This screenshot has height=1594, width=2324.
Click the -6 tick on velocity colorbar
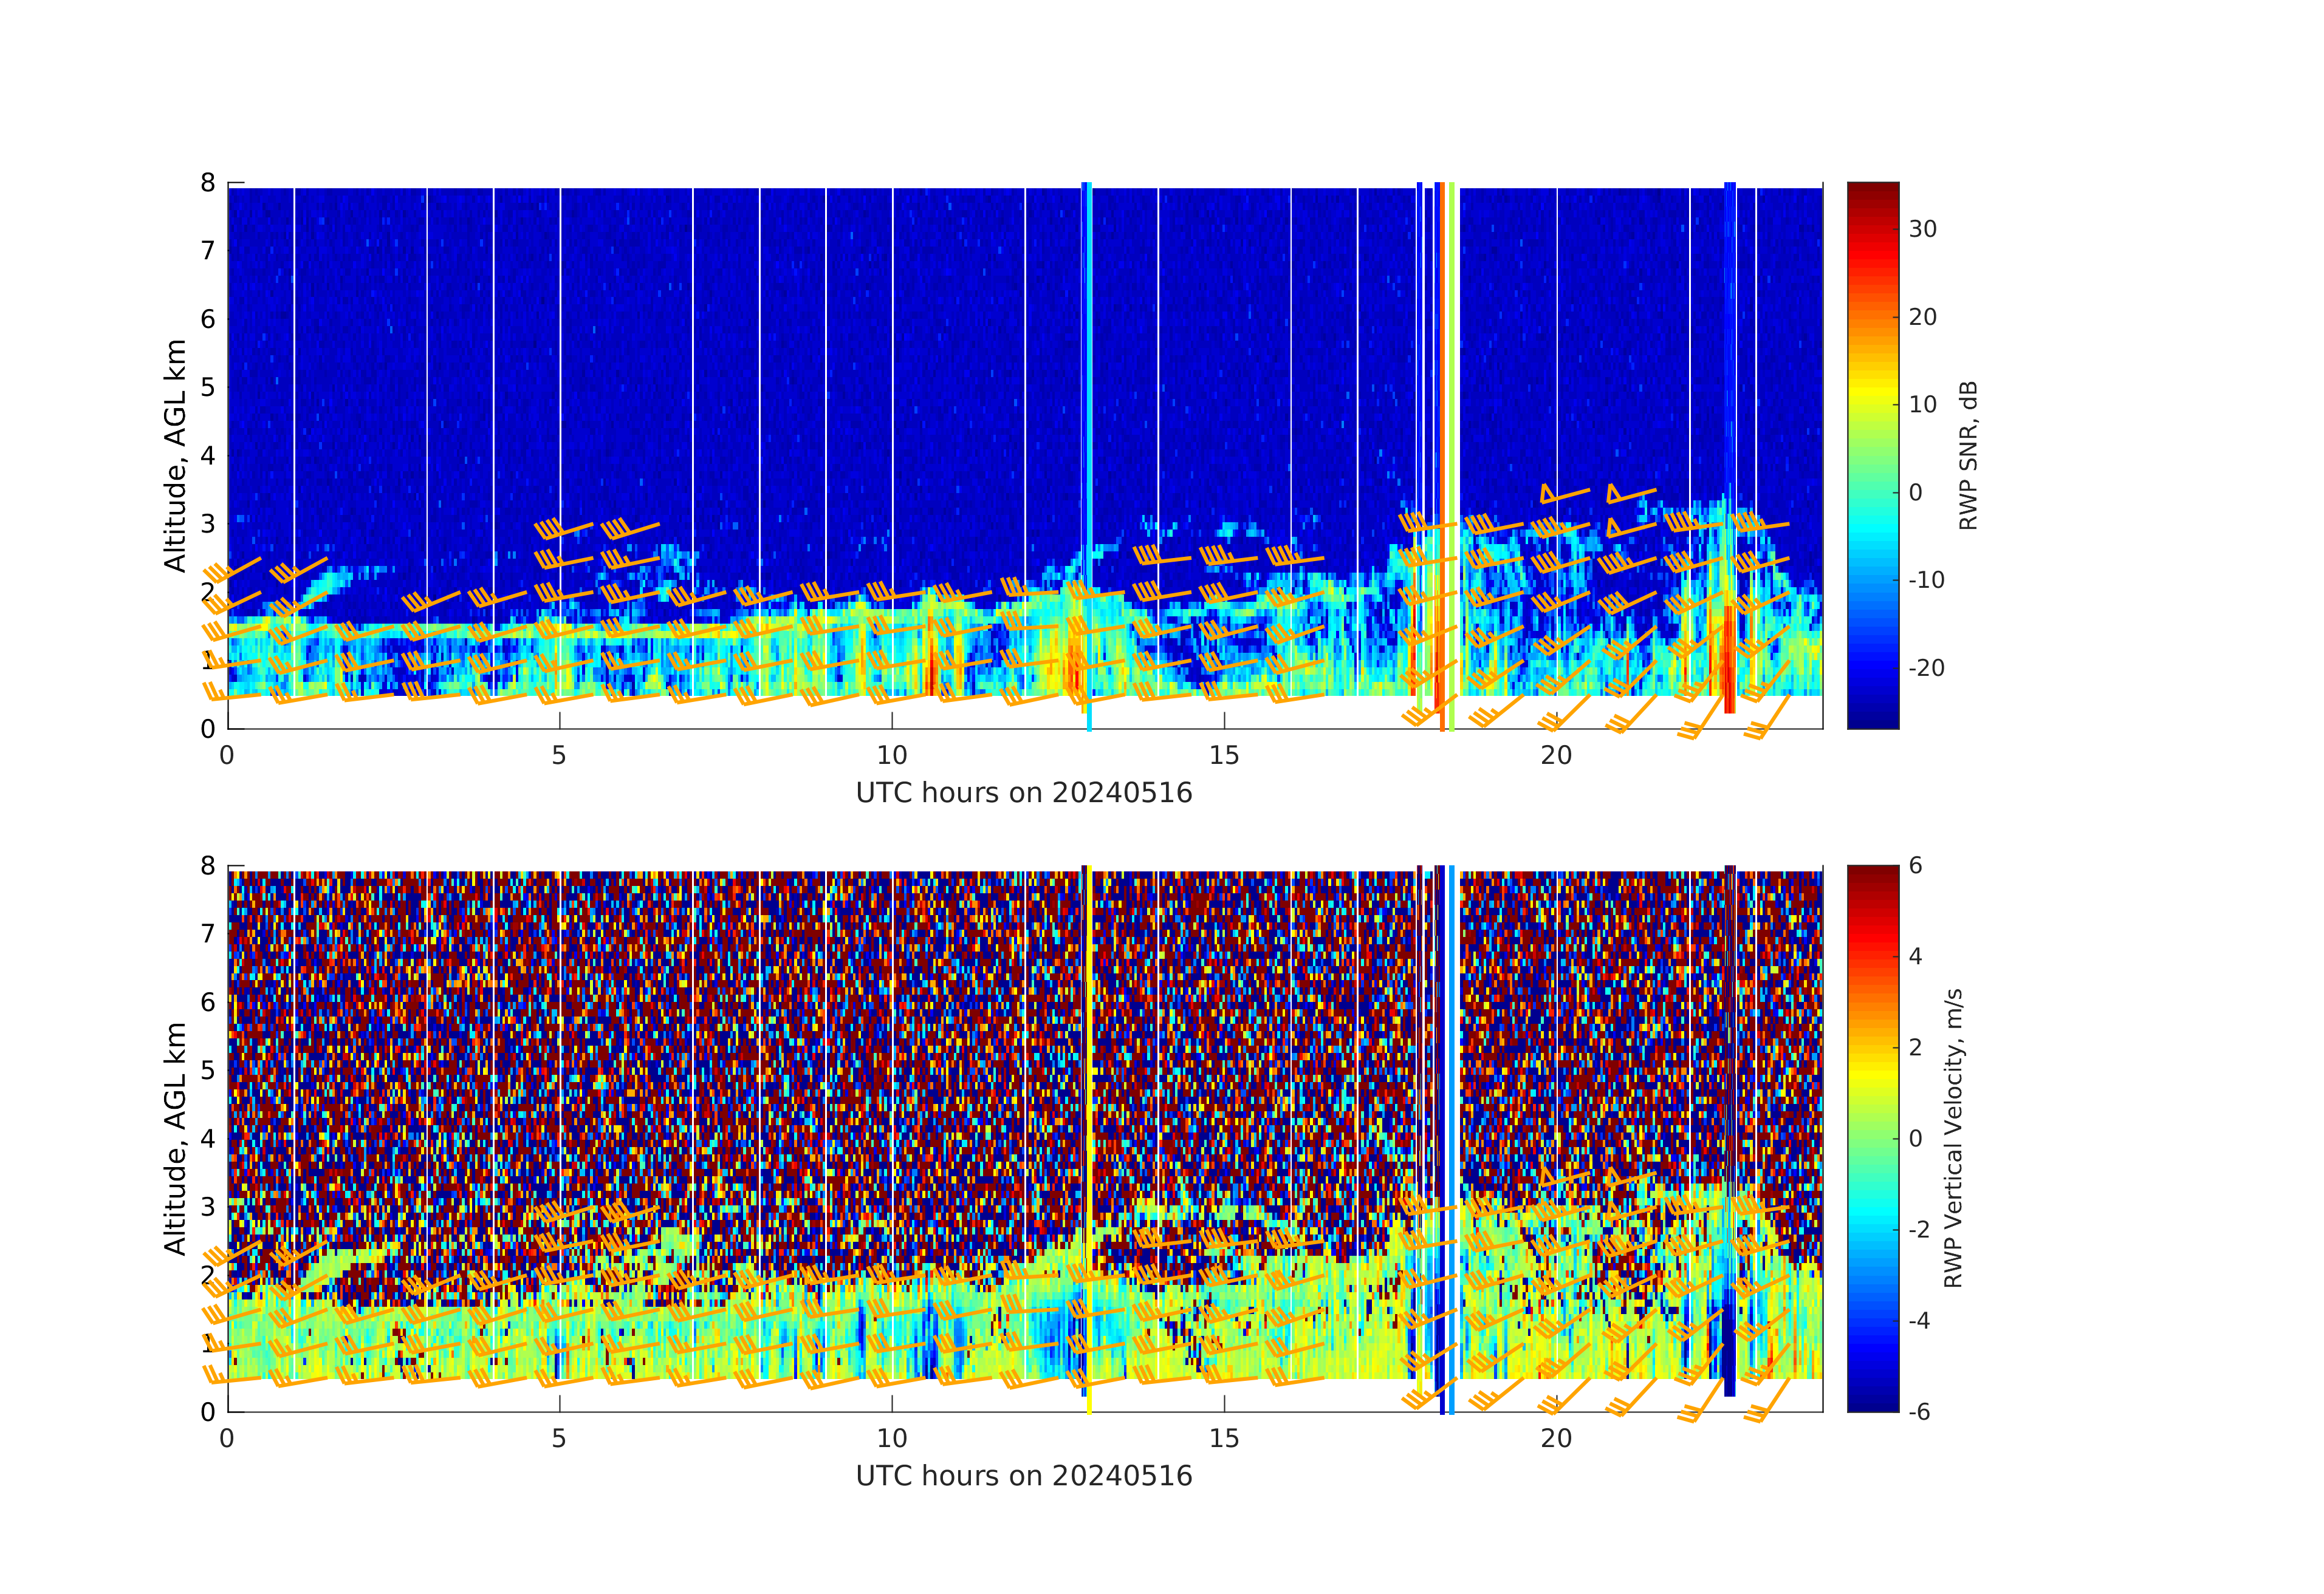pos(1919,1411)
